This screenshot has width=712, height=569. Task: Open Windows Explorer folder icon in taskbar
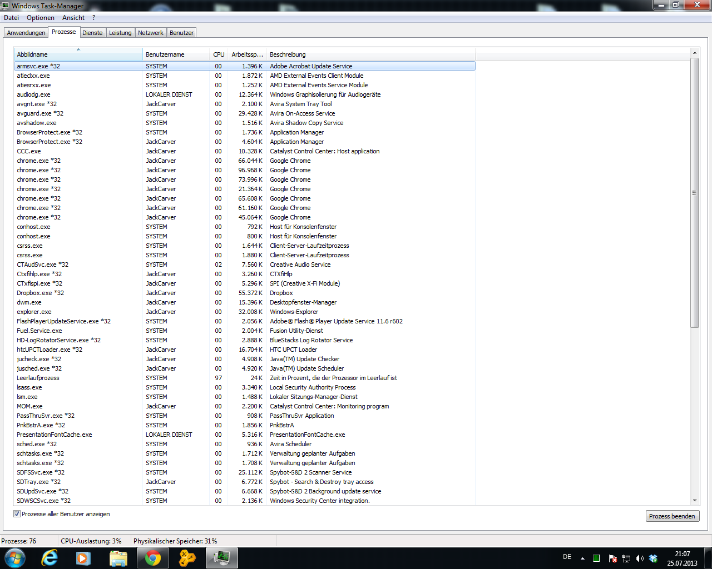click(118, 558)
